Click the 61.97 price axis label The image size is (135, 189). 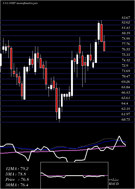point(126,114)
